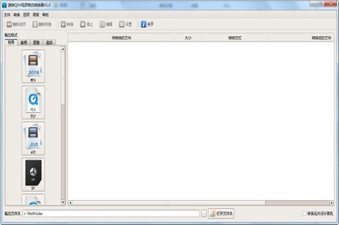The height and width of the screenshot is (225, 339).
Task: Choose the AVI output format icon
Action: click(x=33, y=139)
